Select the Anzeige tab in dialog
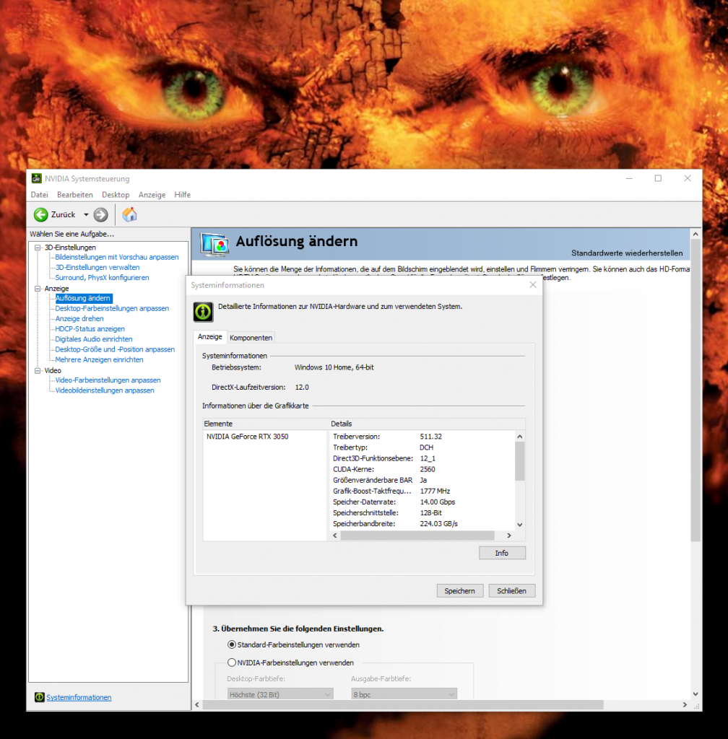This screenshot has width=728, height=739. (x=210, y=336)
